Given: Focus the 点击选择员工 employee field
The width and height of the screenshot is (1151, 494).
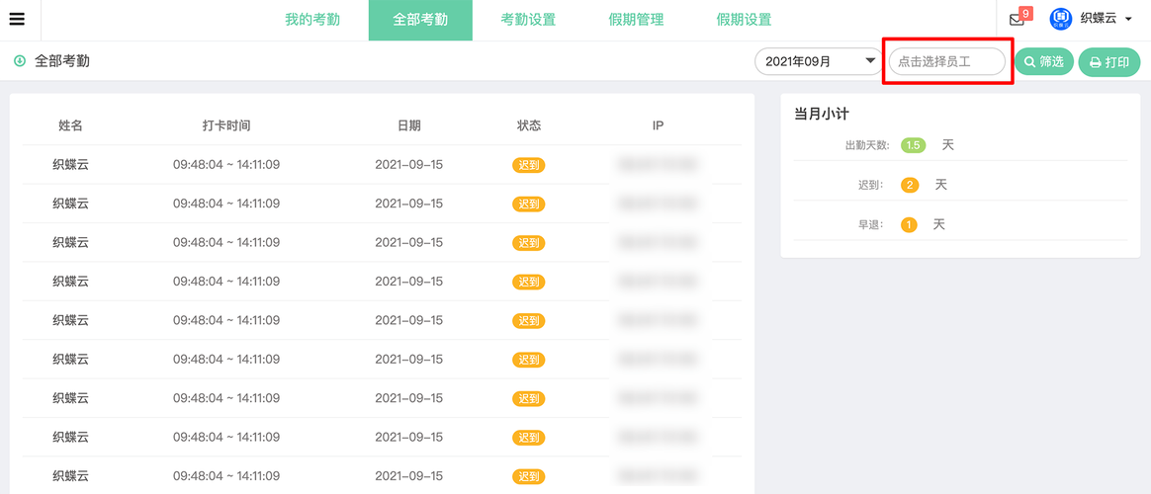Looking at the screenshot, I should click(947, 61).
